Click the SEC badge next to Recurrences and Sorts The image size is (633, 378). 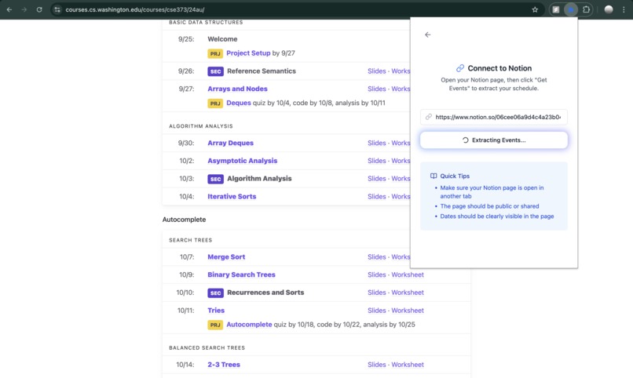click(215, 293)
